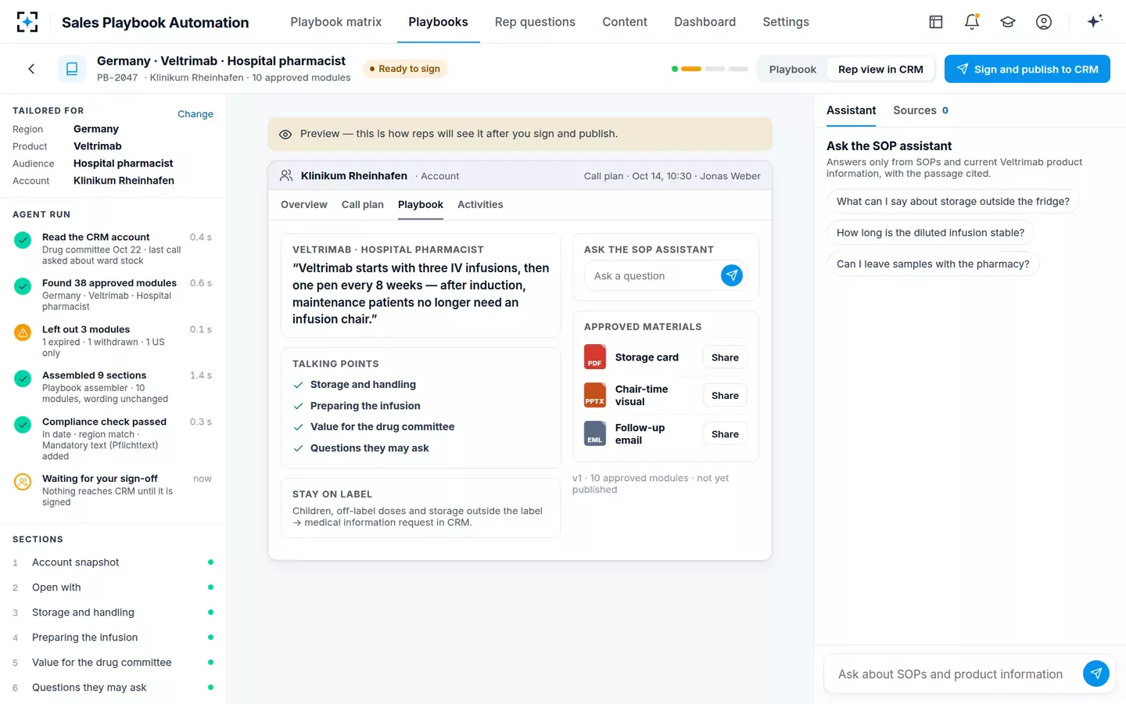Go to Rep questions tab

(535, 22)
